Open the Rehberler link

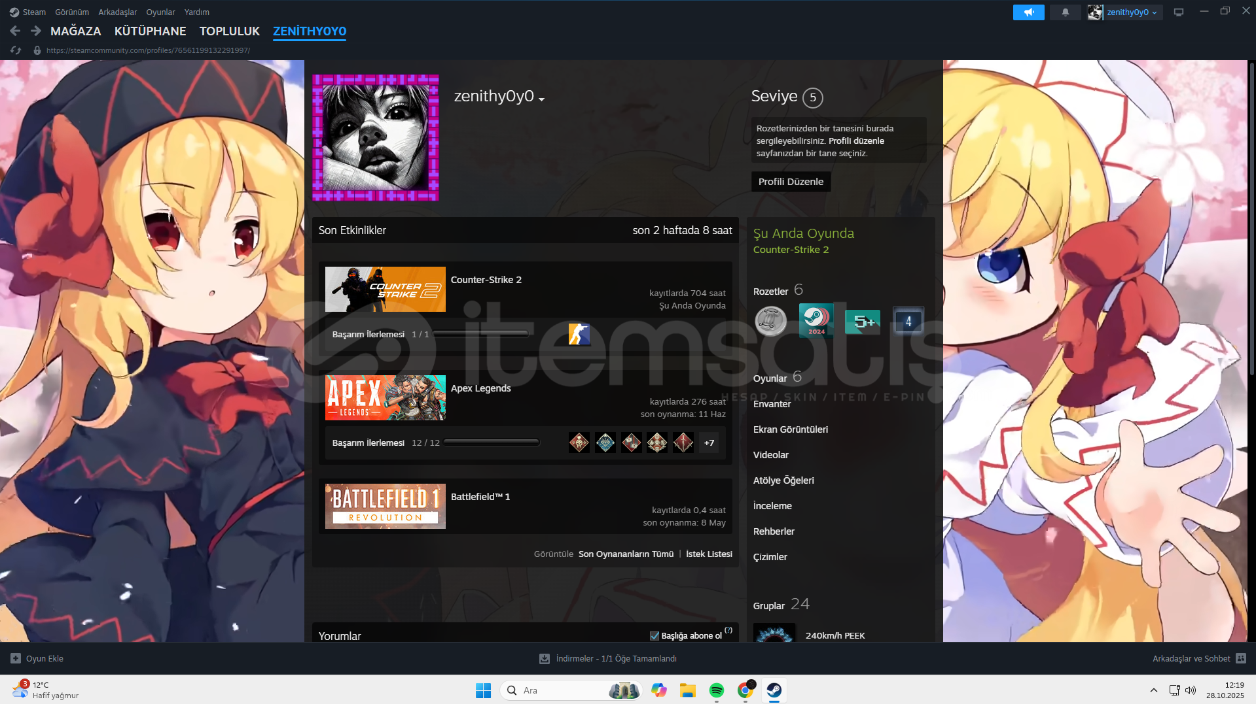(774, 531)
